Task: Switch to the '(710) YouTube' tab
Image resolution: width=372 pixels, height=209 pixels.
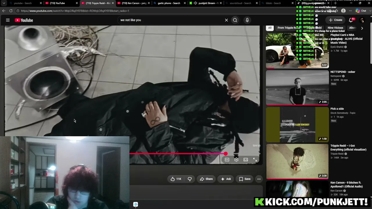Action: [x=62, y=3]
